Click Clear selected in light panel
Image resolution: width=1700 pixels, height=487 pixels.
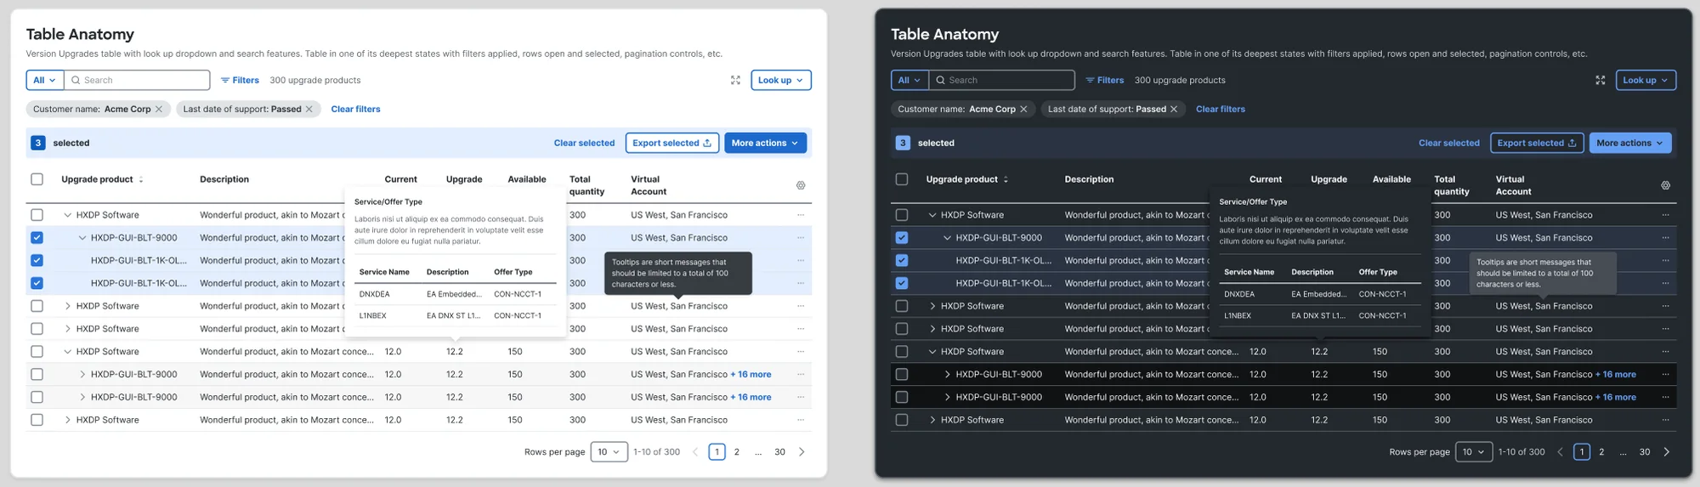(584, 143)
